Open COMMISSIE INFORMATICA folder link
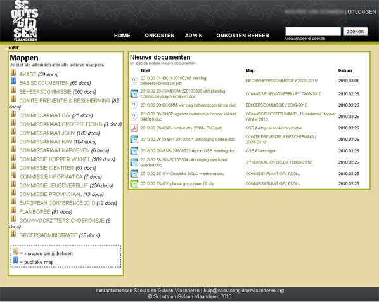 coord(51,177)
